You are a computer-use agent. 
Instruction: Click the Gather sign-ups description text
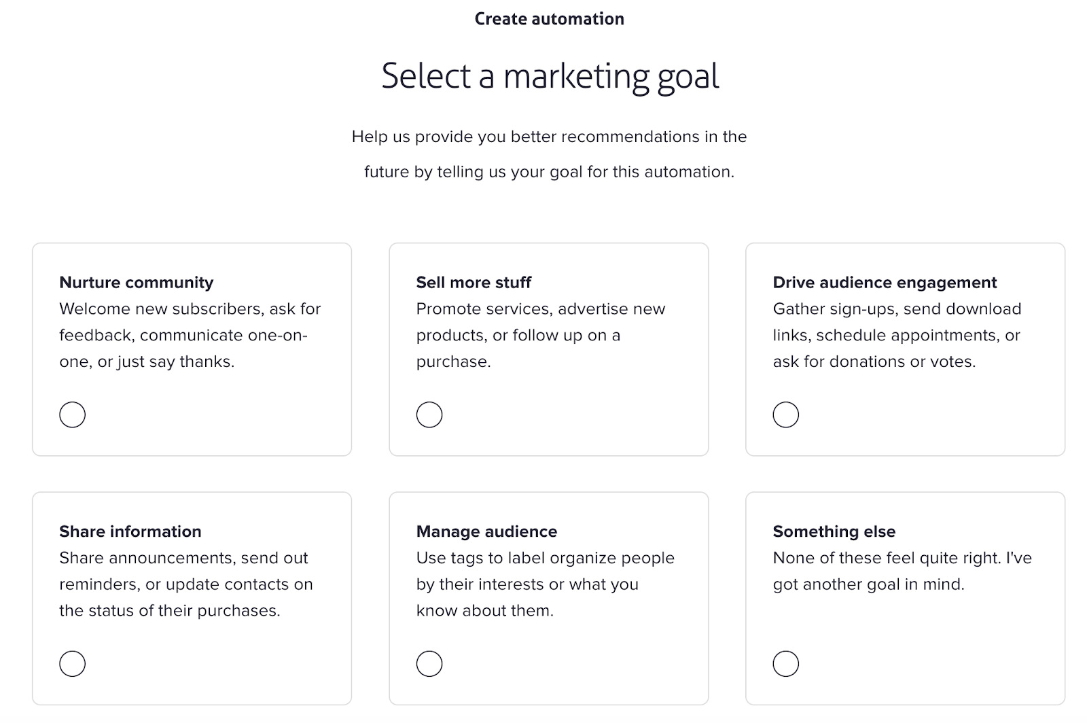point(897,335)
